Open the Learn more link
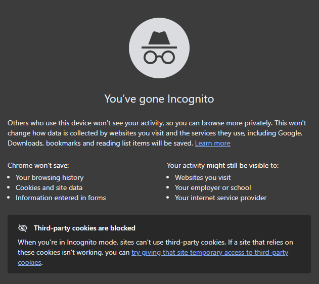 (213, 144)
